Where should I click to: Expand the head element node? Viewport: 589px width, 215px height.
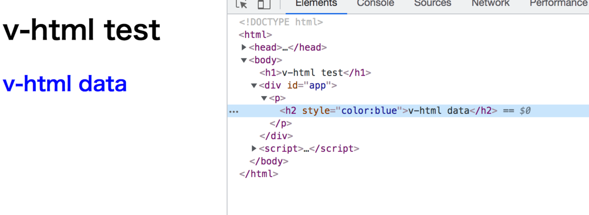[244, 48]
